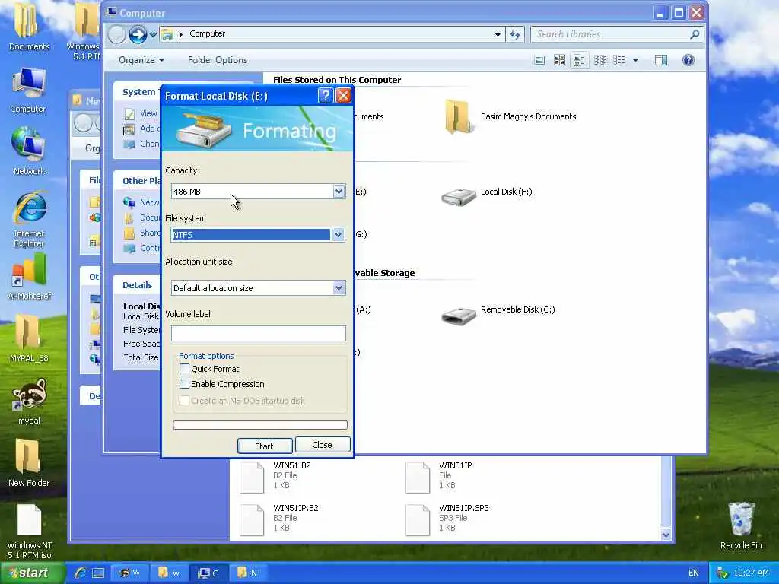779x584 pixels.
Task: Enable the Quick Format checkbox
Action: 184,369
